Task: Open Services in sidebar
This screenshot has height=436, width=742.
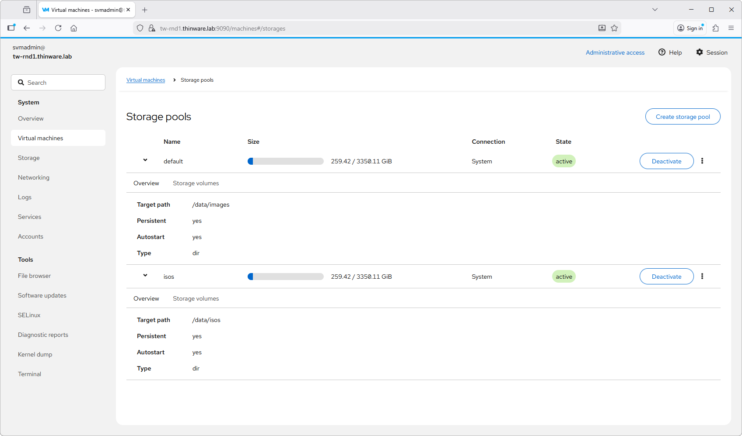Action: (58, 217)
